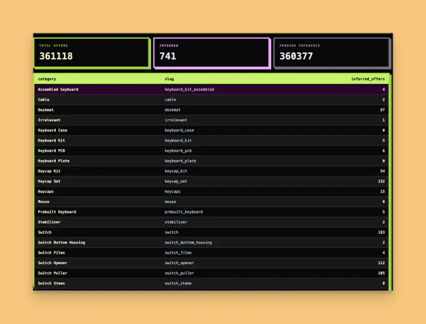Sort by the category column header

[x=47, y=79]
